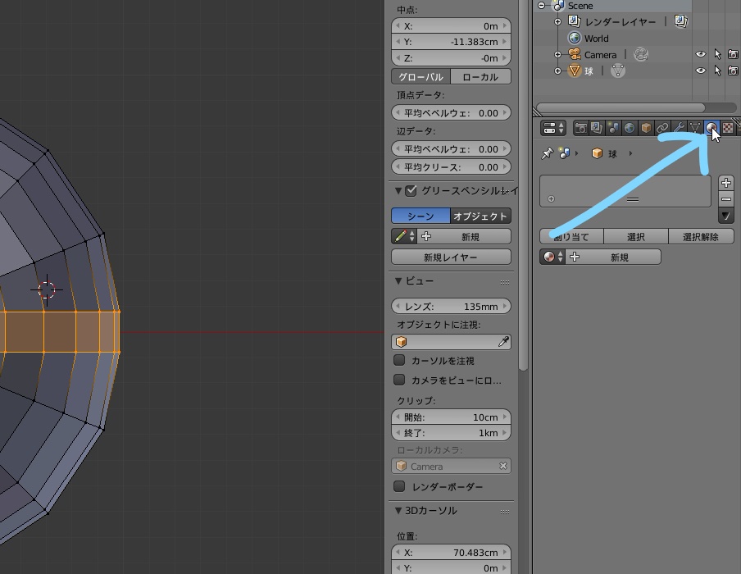Select the グローバル coordinate toggle
Image resolution: width=741 pixels, height=574 pixels.
(x=421, y=76)
